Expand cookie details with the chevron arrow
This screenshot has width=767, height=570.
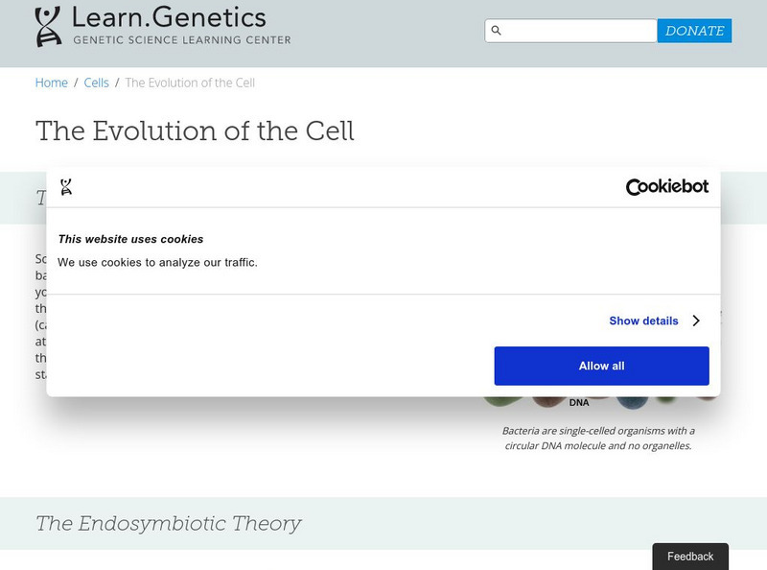(696, 321)
